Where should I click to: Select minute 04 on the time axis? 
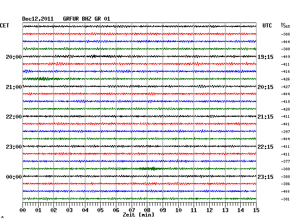tap(85, 210)
